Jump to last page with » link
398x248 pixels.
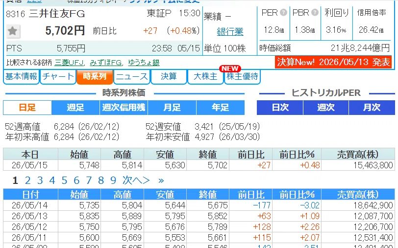point(161,180)
